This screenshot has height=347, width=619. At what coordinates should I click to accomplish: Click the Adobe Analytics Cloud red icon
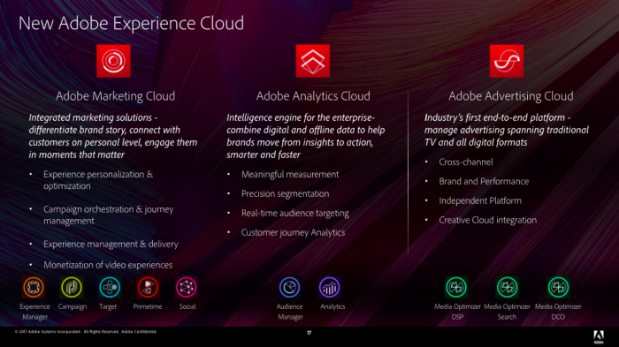tap(313, 61)
